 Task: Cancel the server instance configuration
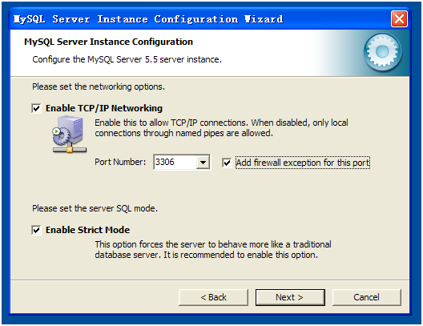pyautogui.click(x=367, y=297)
